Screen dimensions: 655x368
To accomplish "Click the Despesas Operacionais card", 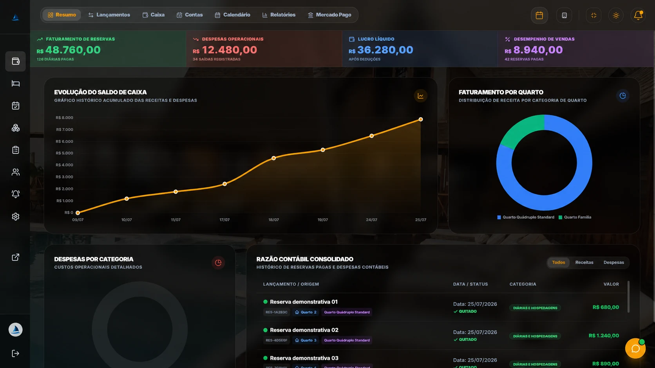I will [264, 49].
